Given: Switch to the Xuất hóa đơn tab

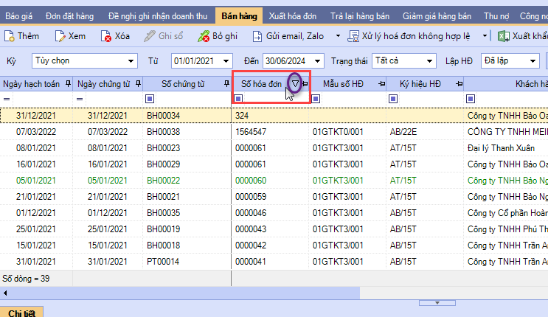Looking at the screenshot, I should point(293,16).
